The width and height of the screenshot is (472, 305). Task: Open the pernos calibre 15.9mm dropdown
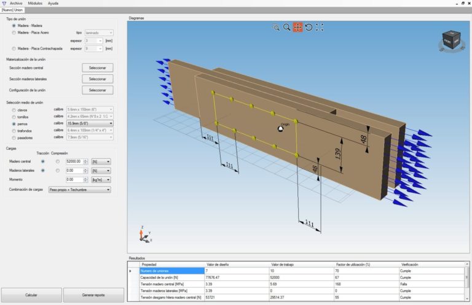[90, 123]
